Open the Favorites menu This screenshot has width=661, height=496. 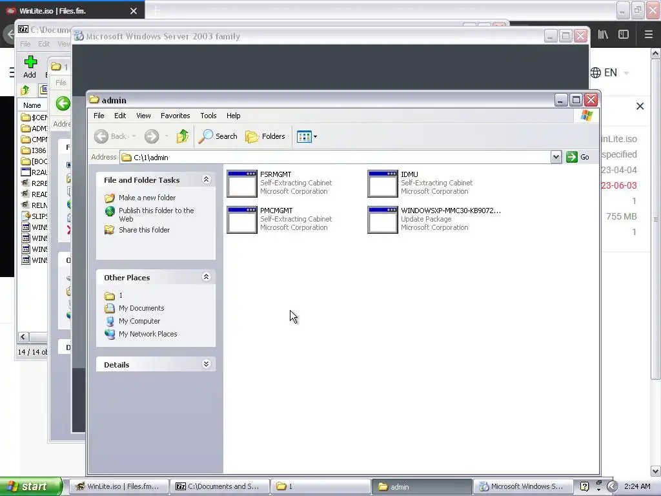175,116
